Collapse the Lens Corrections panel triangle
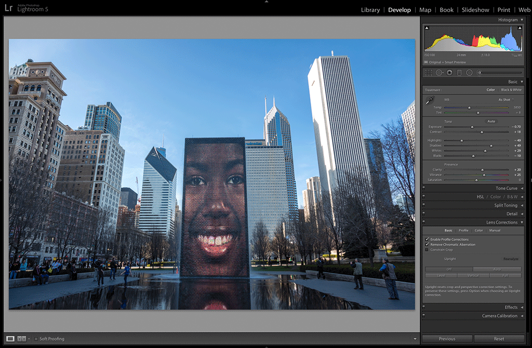This screenshot has width=532, height=348. 522,222
